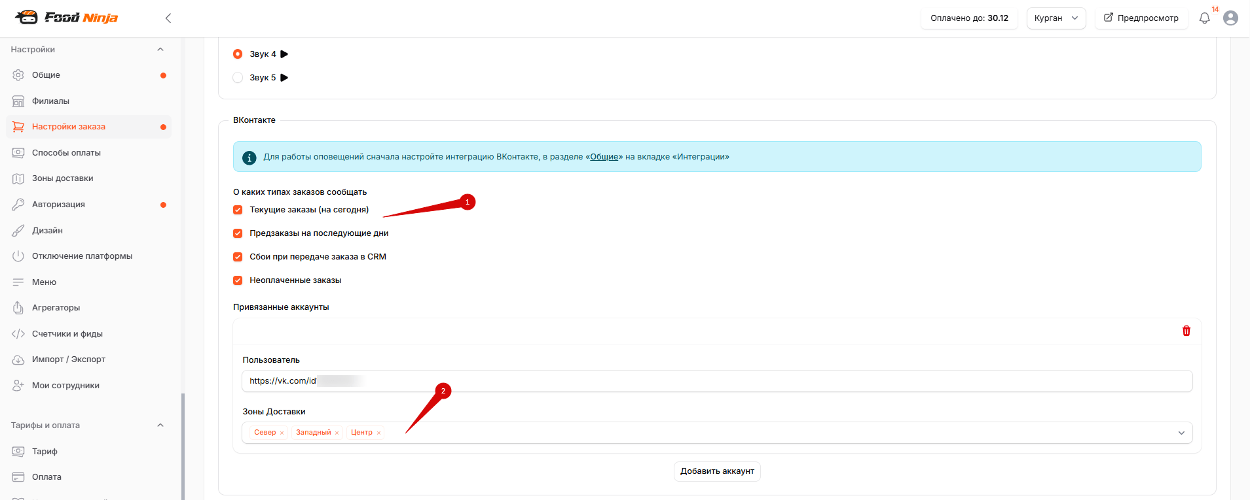This screenshot has height=500, width=1250.
Task: Select the Звук 4 radio button
Action: [x=238, y=54]
